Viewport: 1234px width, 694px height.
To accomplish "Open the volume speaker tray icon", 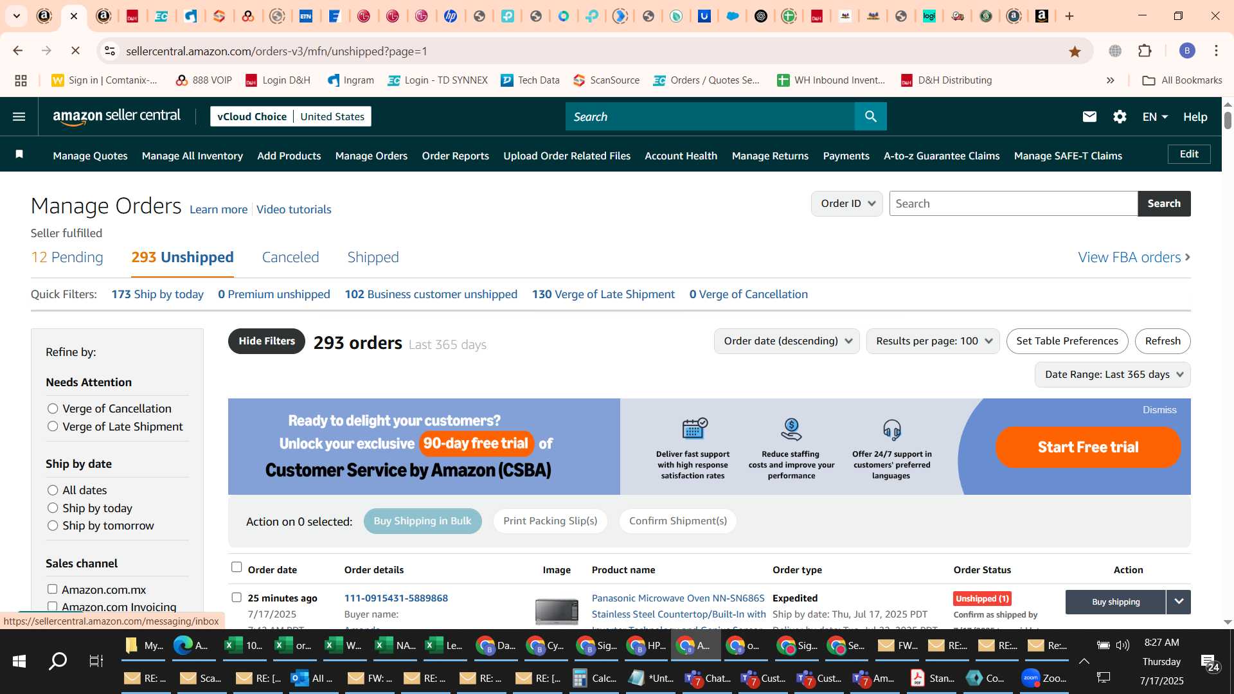I will [x=1123, y=645].
